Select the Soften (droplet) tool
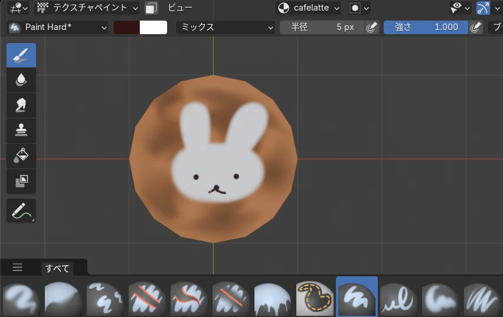Image resolution: width=503 pixels, height=317 pixels. point(21,80)
